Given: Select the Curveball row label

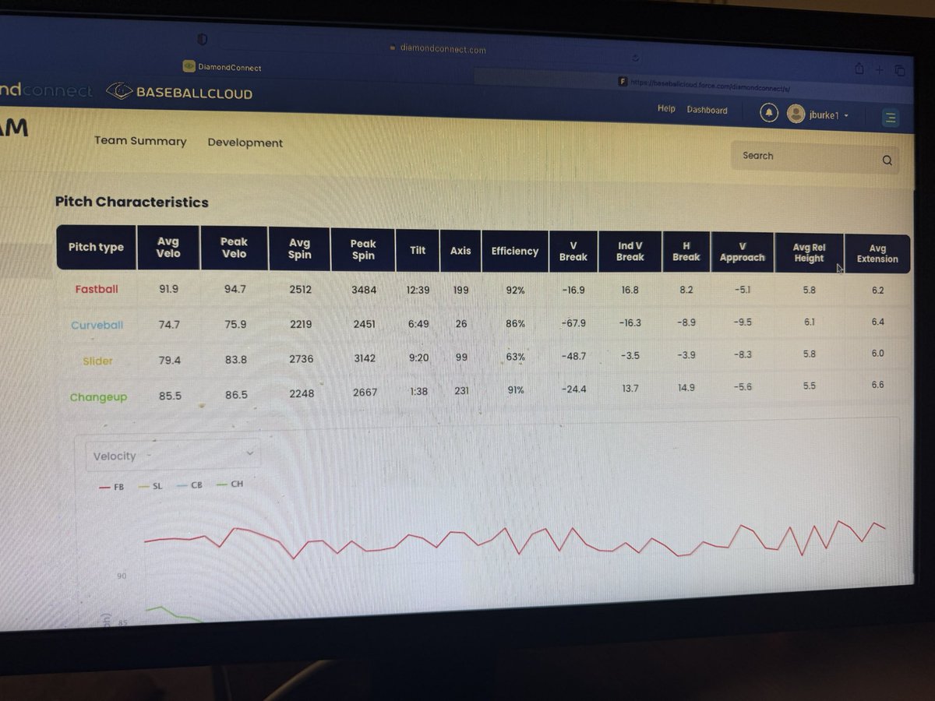Looking at the screenshot, I should click(97, 325).
